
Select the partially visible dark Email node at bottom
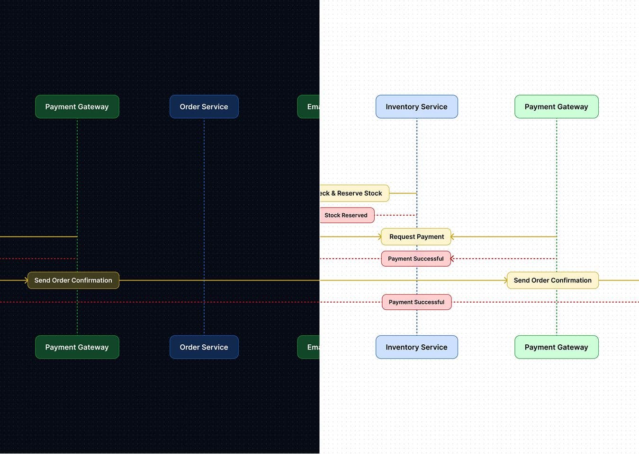tap(309, 347)
